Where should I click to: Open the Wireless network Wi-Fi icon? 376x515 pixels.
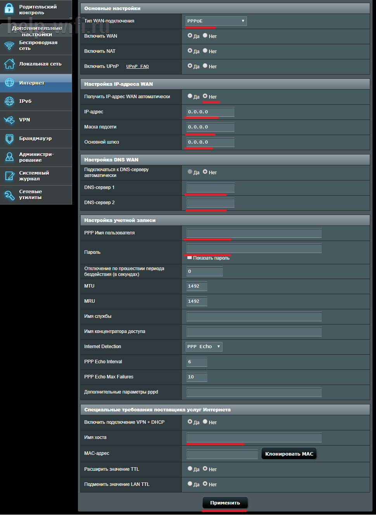point(9,45)
